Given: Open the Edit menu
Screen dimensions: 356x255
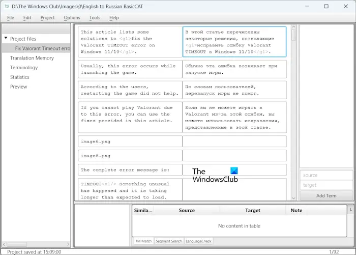Looking at the screenshot, I should (x=27, y=18).
